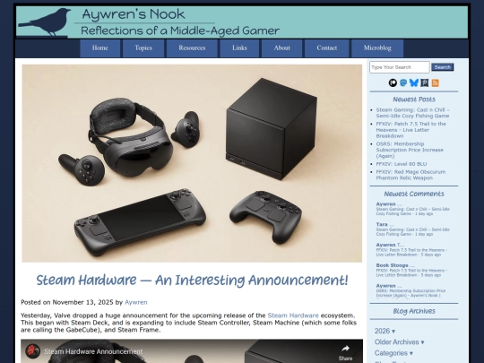484x363 pixels.
Task: Open Red Mage Obscurum Relic Weapon post
Action: [411, 175]
